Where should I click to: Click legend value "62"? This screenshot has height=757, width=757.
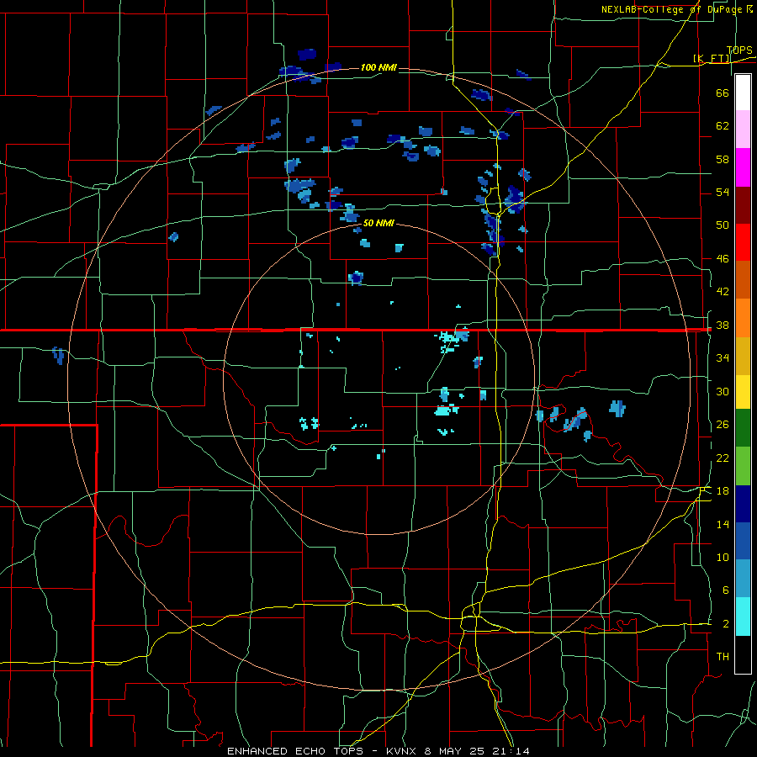coord(723,126)
